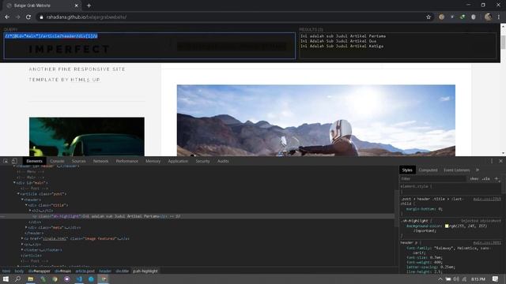The width and height of the screenshot is (506, 284).
Task: Open the first extension icon after the star
Action: [x=441, y=17]
